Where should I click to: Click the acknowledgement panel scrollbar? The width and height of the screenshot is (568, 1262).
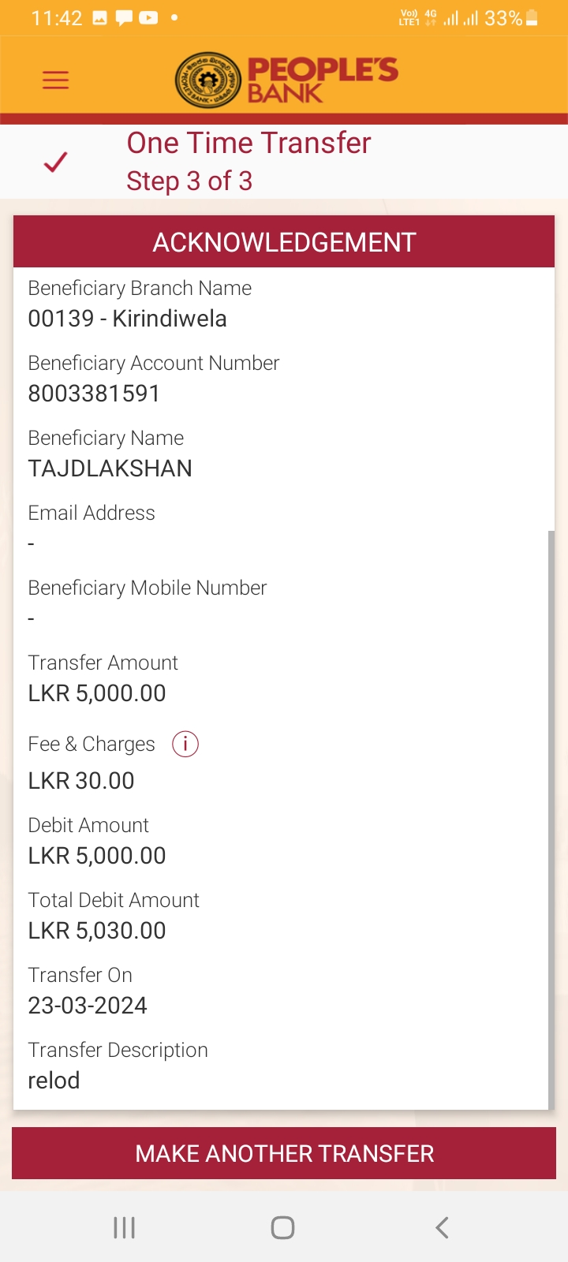pos(551,820)
